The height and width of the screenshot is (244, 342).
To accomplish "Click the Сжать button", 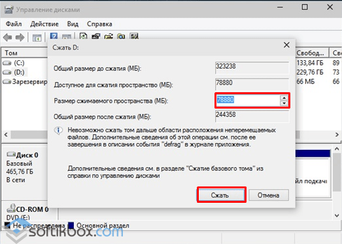I will [x=222, y=195].
